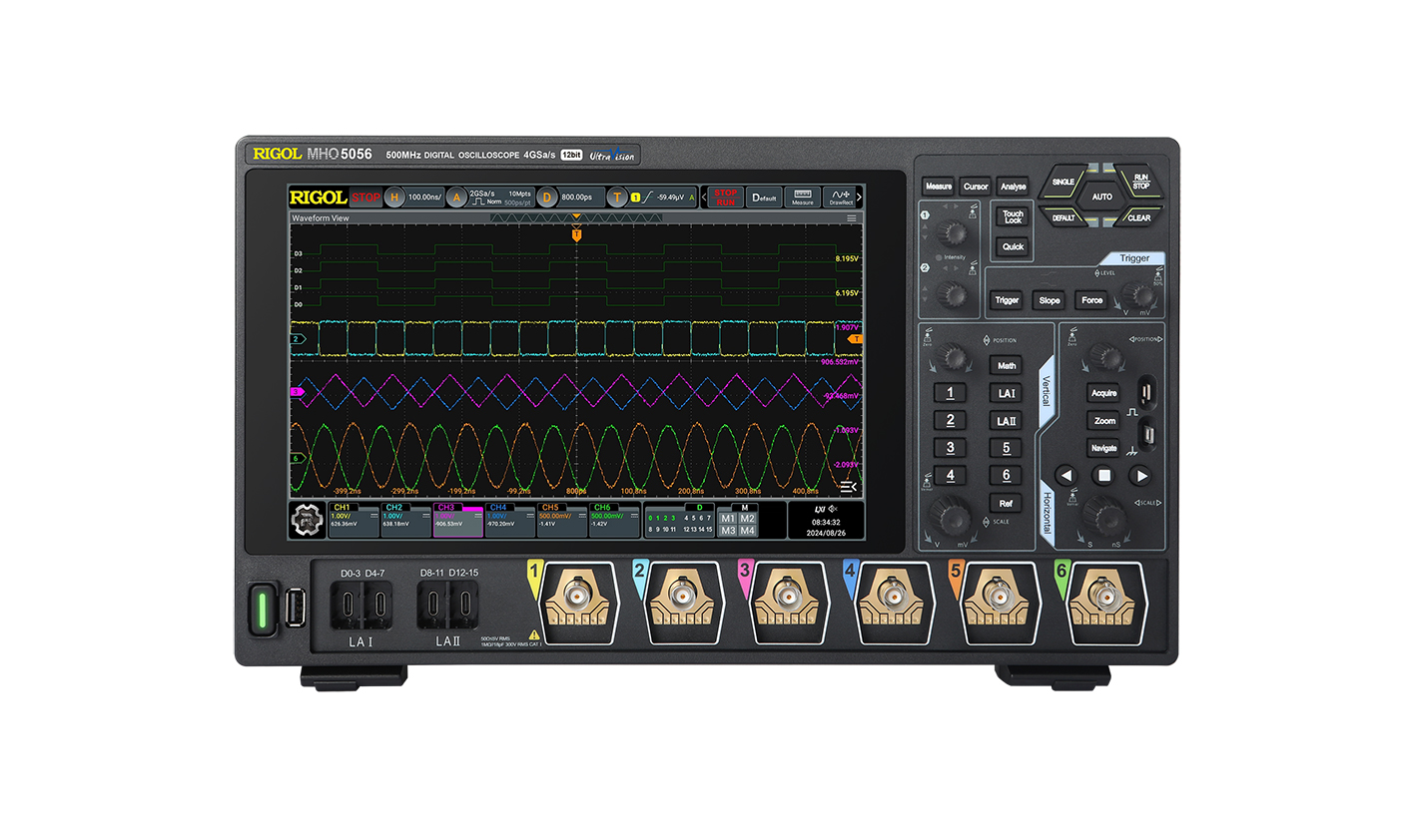Image resolution: width=1415 pixels, height=825 pixels.
Task: Toggle the LA II logic analyzer button
Action: point(1007,421)
